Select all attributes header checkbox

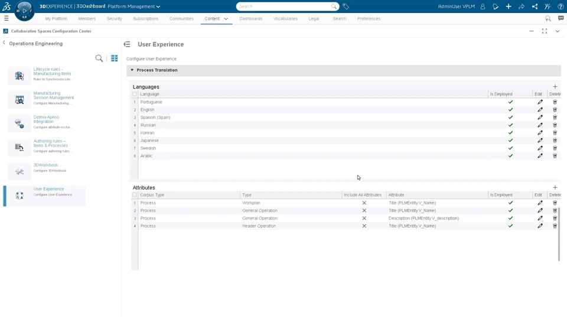135,195
